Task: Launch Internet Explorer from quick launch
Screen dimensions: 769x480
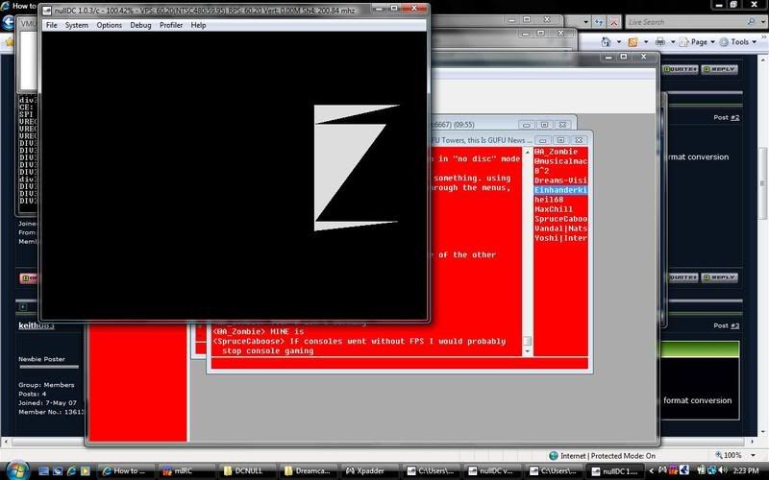Action: pyautogui.click(x=71, y=471)
